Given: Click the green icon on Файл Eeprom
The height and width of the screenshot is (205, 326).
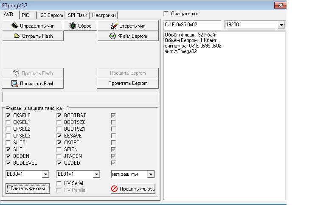Looking at the screenshot, I should (113, 36).
